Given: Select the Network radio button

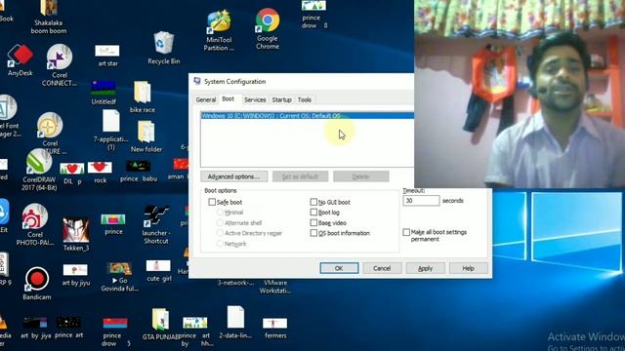Looking at the screenshot, I should pos(220,244).
